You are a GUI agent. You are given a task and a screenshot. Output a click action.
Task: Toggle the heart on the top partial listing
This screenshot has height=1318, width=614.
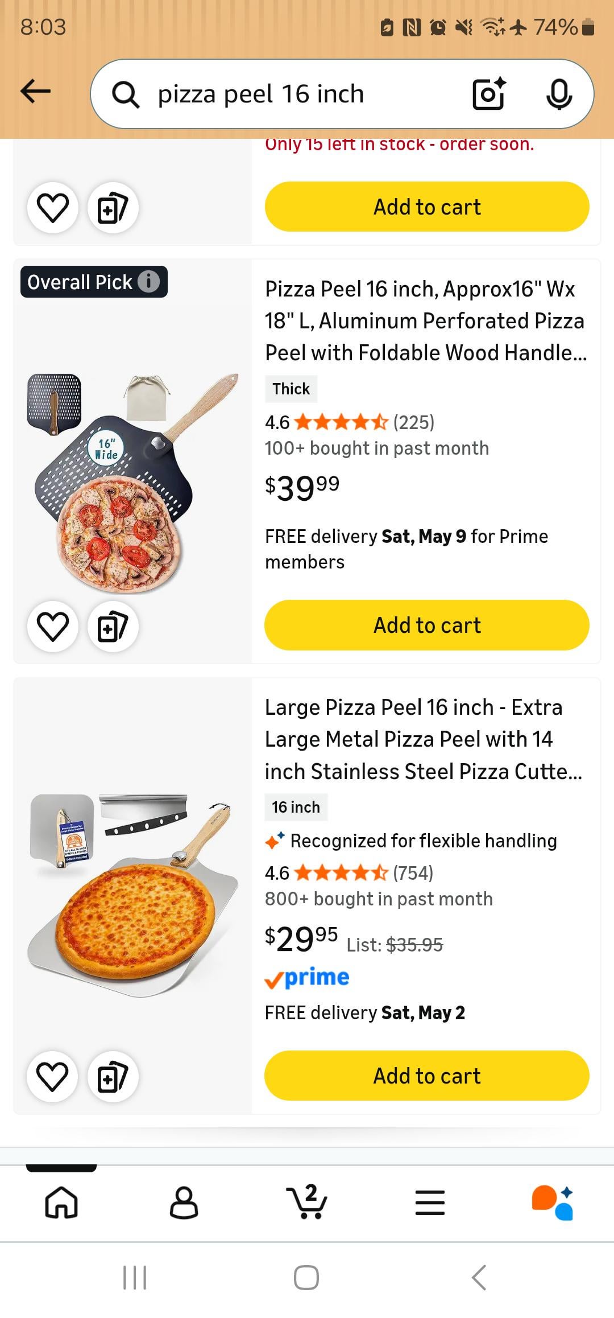[x=53, y=208]
